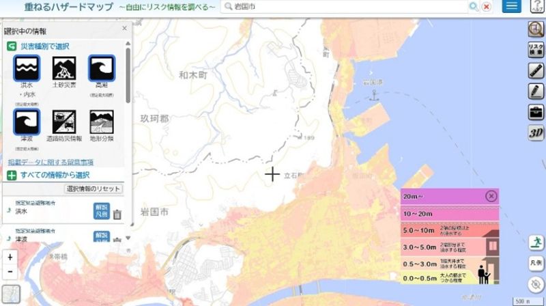The height and width of the screenshot is (306, 546).
Task: Click the search magnifier icon in search box
Action: (x=472, y=7)
